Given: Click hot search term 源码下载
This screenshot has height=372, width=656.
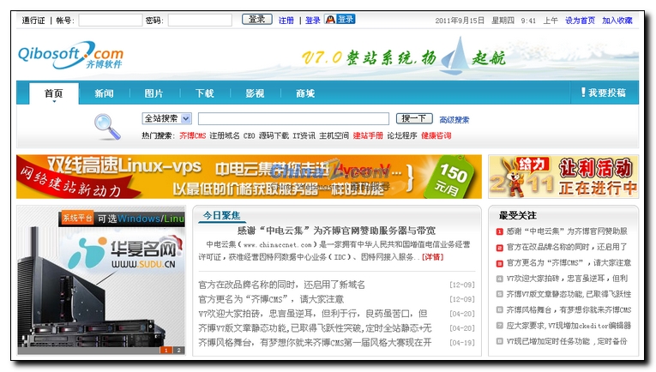Looking at the screenshot, I should tap(274, 135).
